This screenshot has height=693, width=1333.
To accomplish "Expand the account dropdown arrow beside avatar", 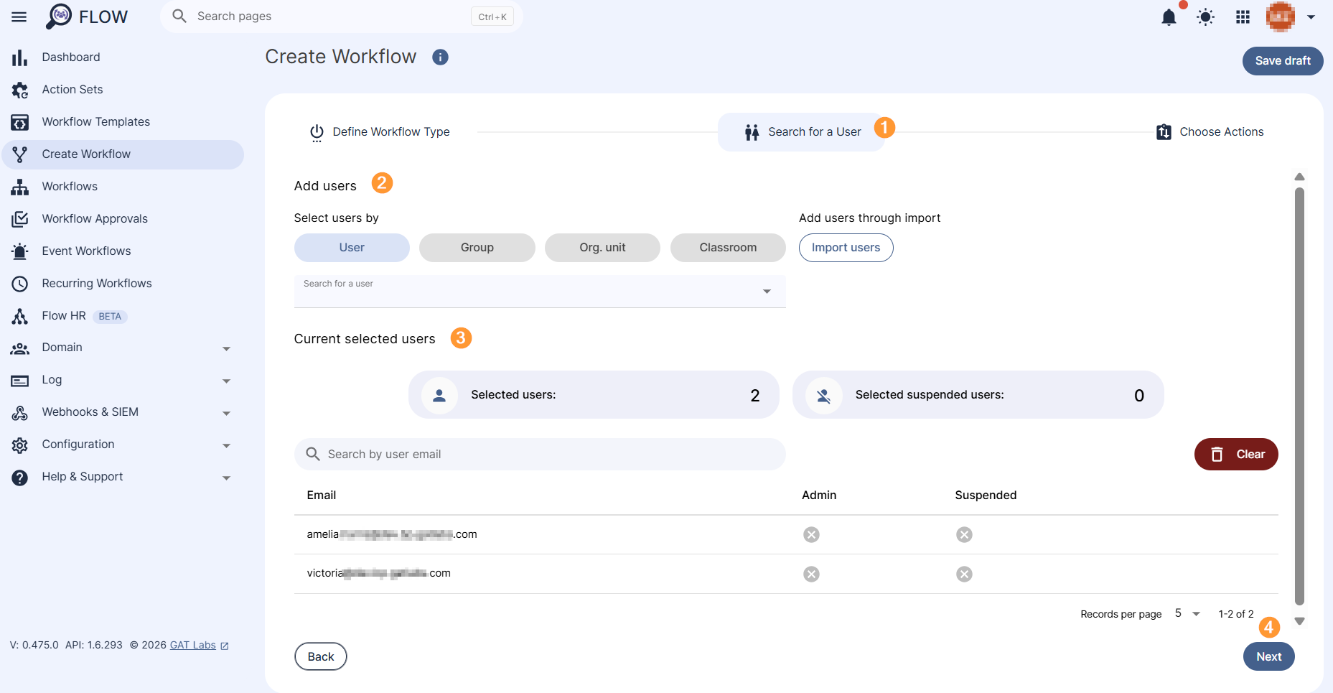I will pos(1311,17).
